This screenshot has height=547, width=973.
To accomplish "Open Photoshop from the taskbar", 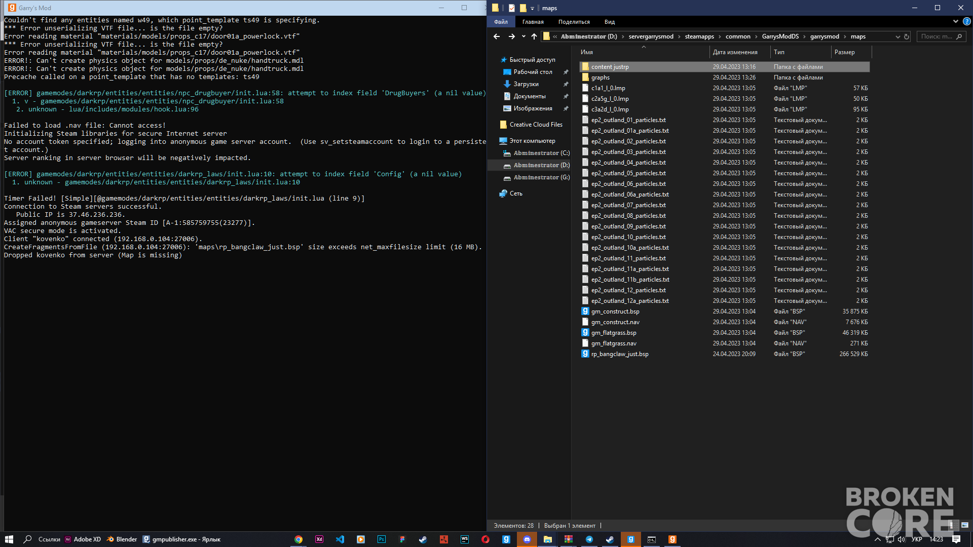I will point(382,539).
